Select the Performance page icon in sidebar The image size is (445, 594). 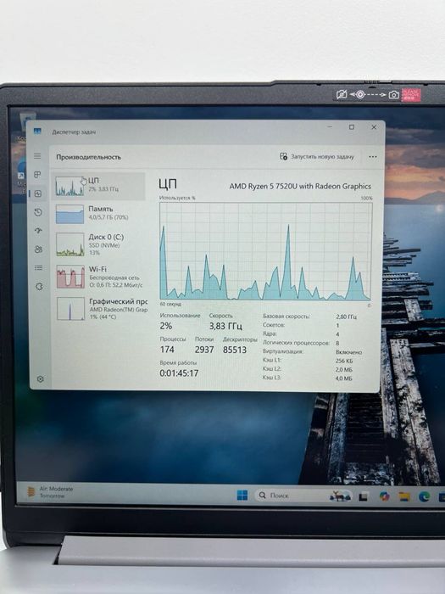click(38, 193)
